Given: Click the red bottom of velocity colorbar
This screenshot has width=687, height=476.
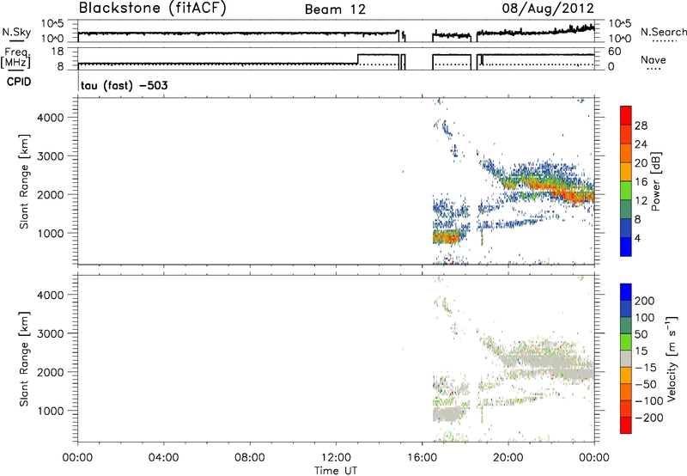Looking at the screenshot, I should (626, 425).
